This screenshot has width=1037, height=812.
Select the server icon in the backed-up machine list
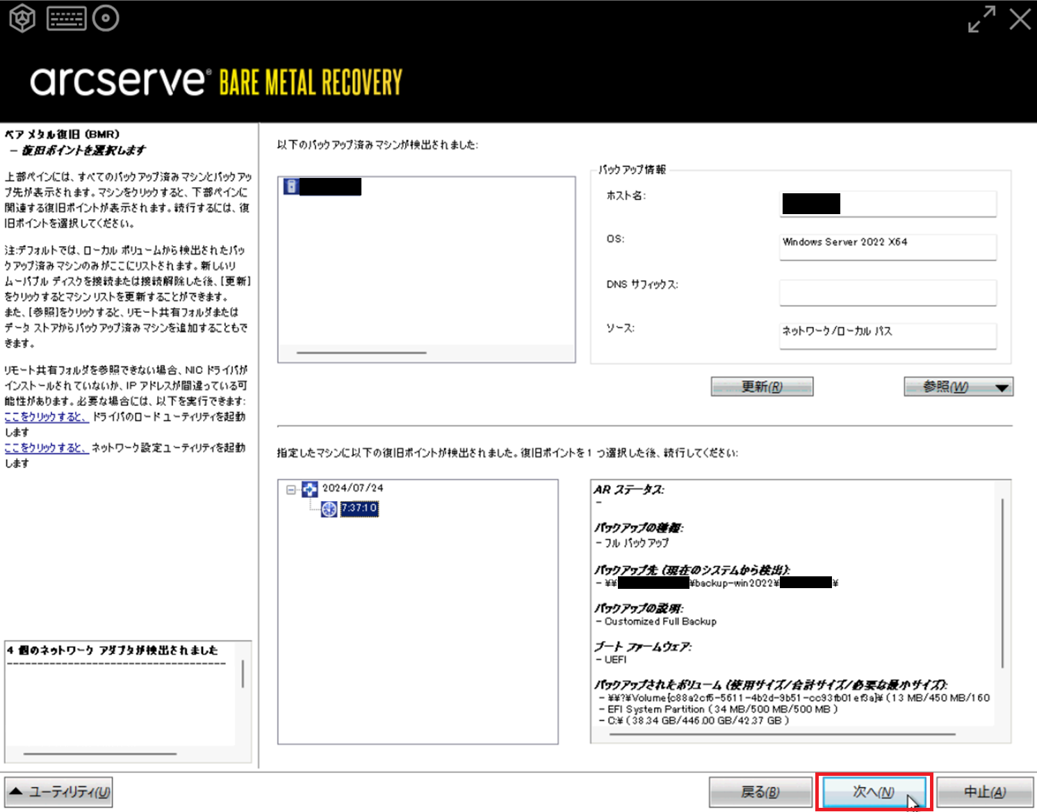pyautogui.click(x=291, y=186)
